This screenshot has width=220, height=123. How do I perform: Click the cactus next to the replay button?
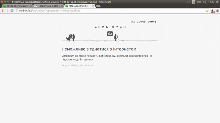(116, 37)
